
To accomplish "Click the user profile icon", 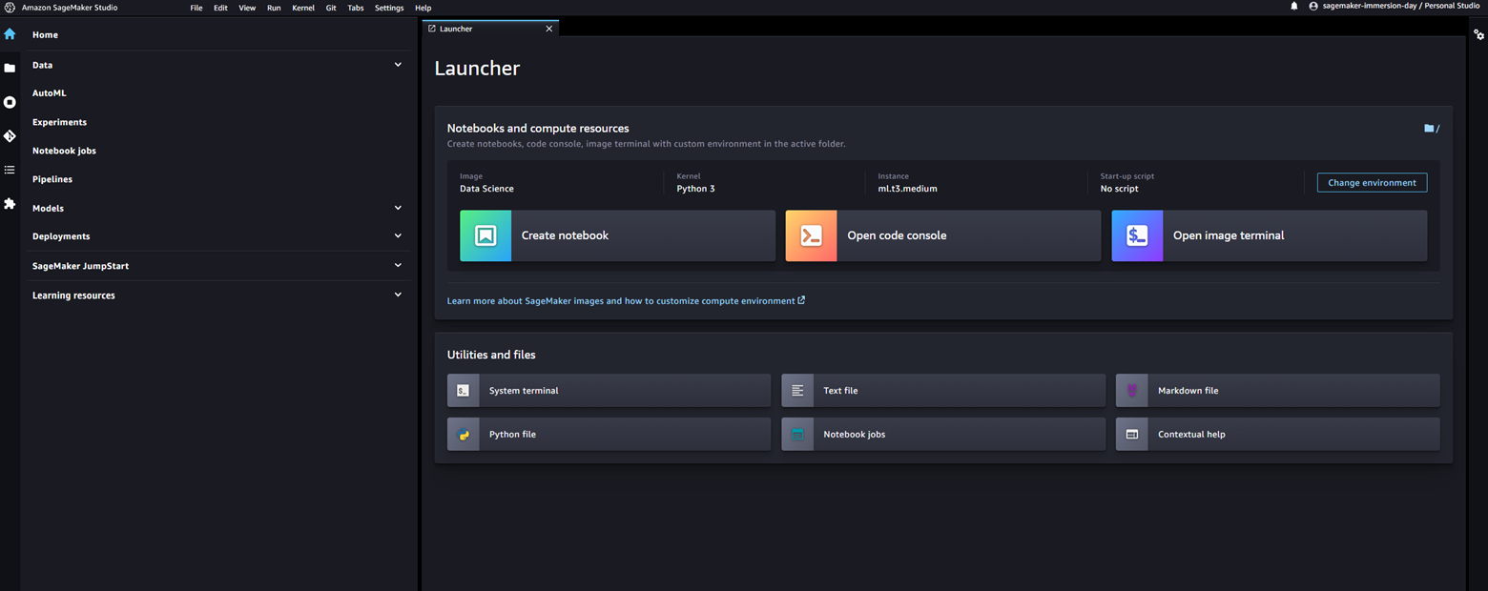I will [1313, 7].
